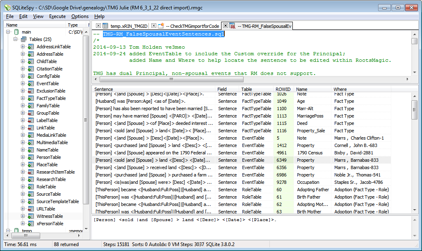Image resolution: width=422 pixels, height=251 pixels.
Task: Open the Help menu
Action: click(x=99, y=16)
